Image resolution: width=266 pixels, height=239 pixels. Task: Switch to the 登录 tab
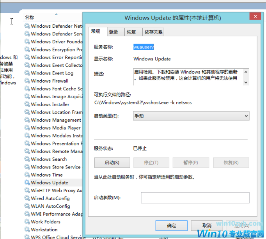click(115, 32)
